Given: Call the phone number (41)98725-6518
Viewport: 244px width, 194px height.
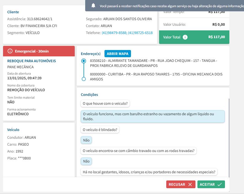Looking at the screenshot, I should point(140,33).
